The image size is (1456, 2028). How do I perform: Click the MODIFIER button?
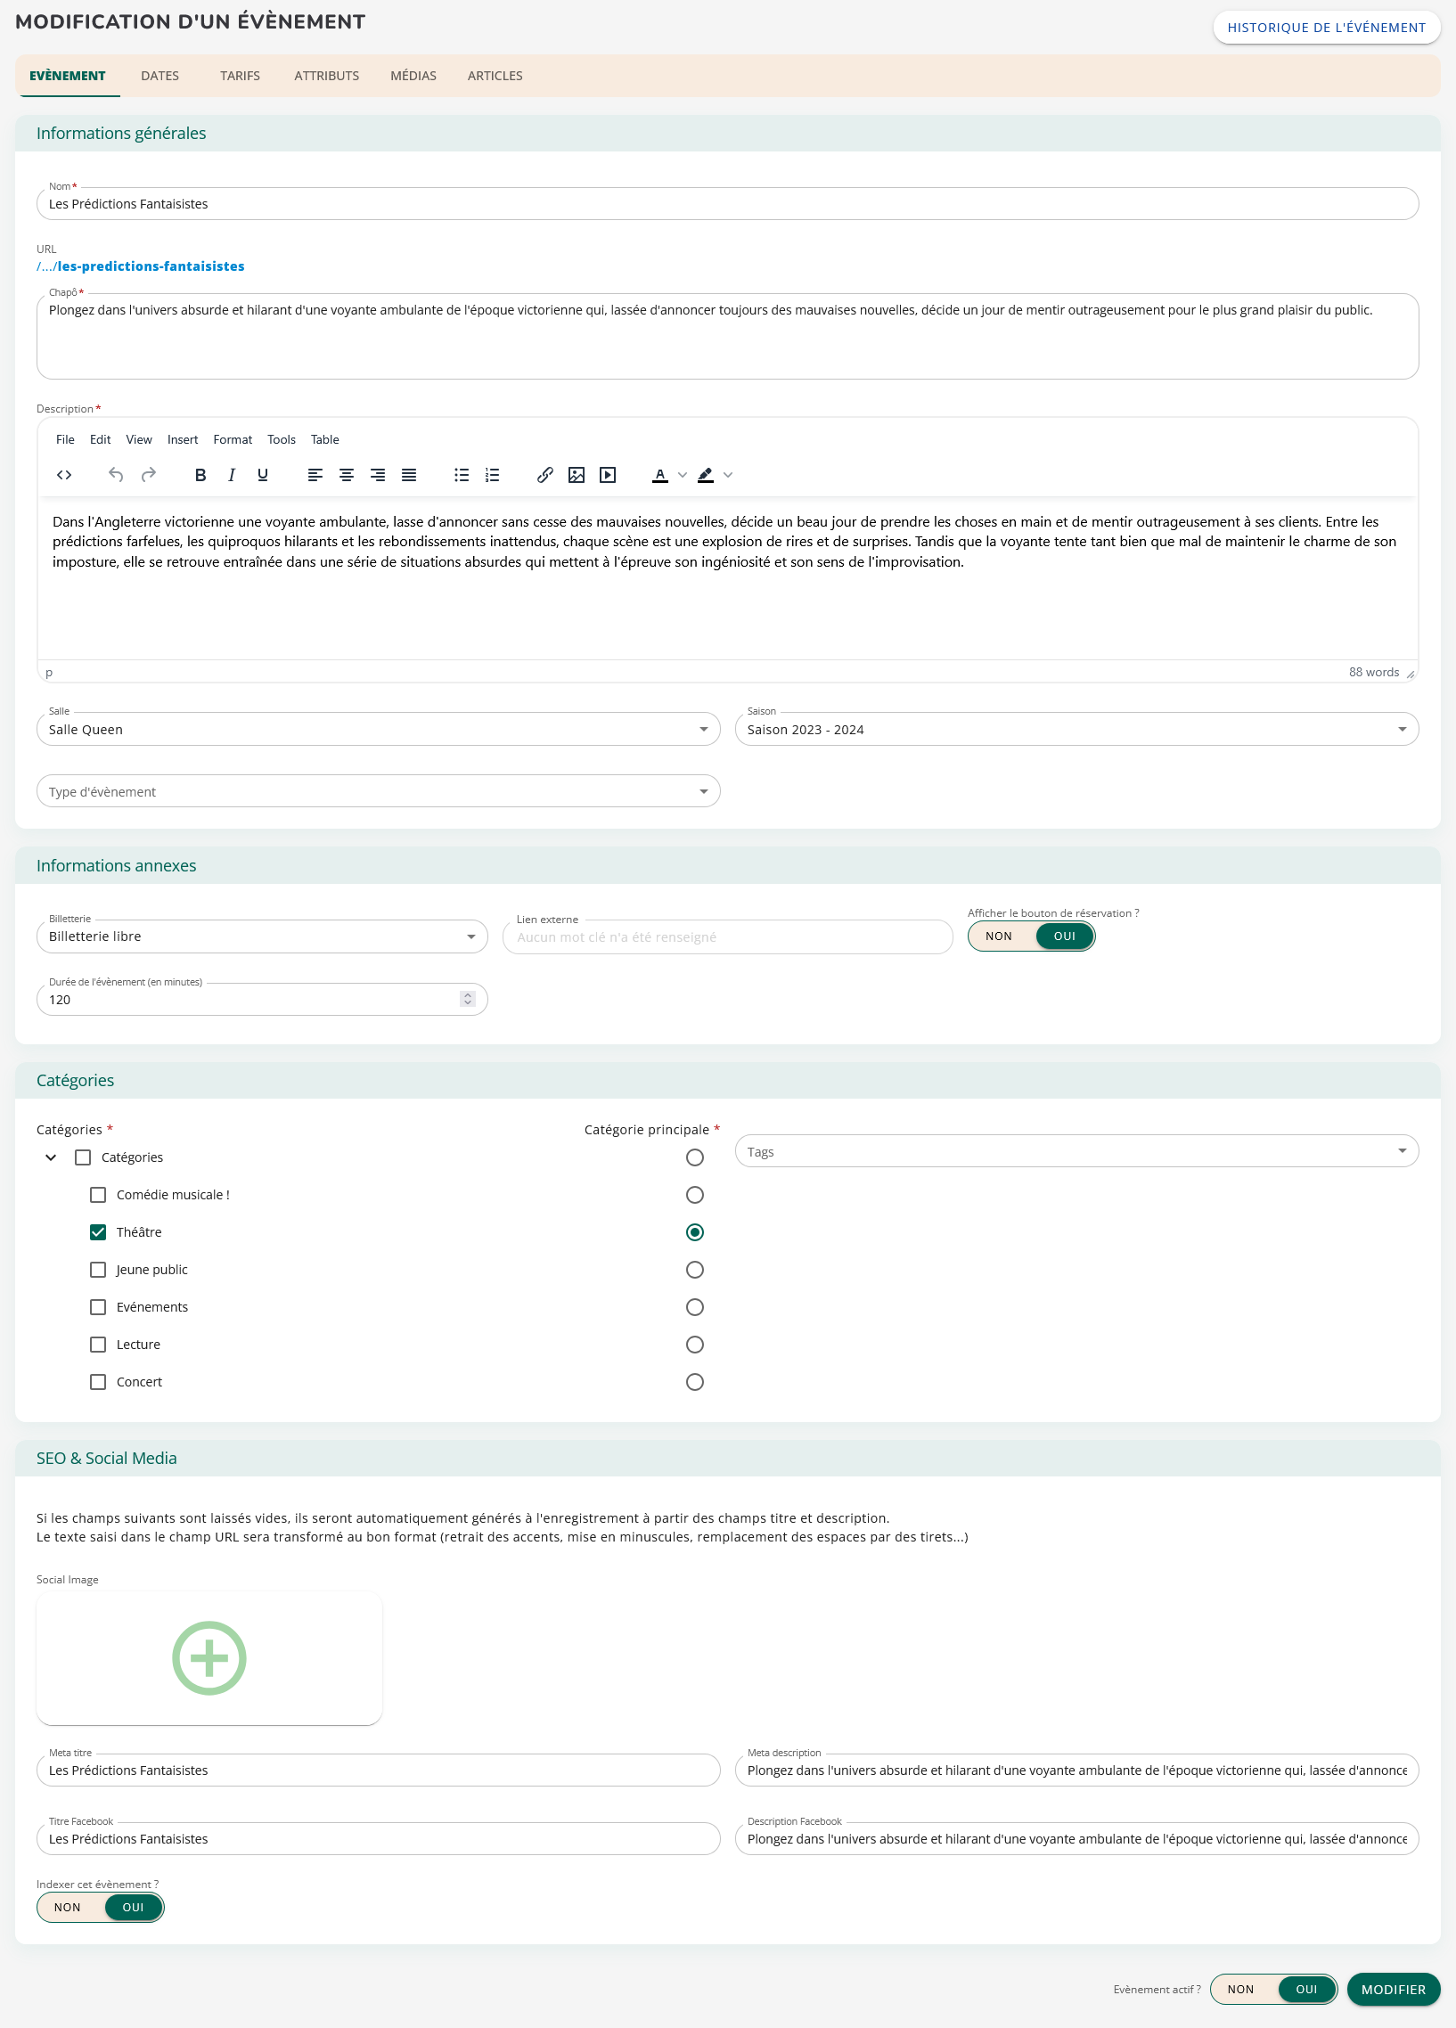[x=1393, y=1990]
